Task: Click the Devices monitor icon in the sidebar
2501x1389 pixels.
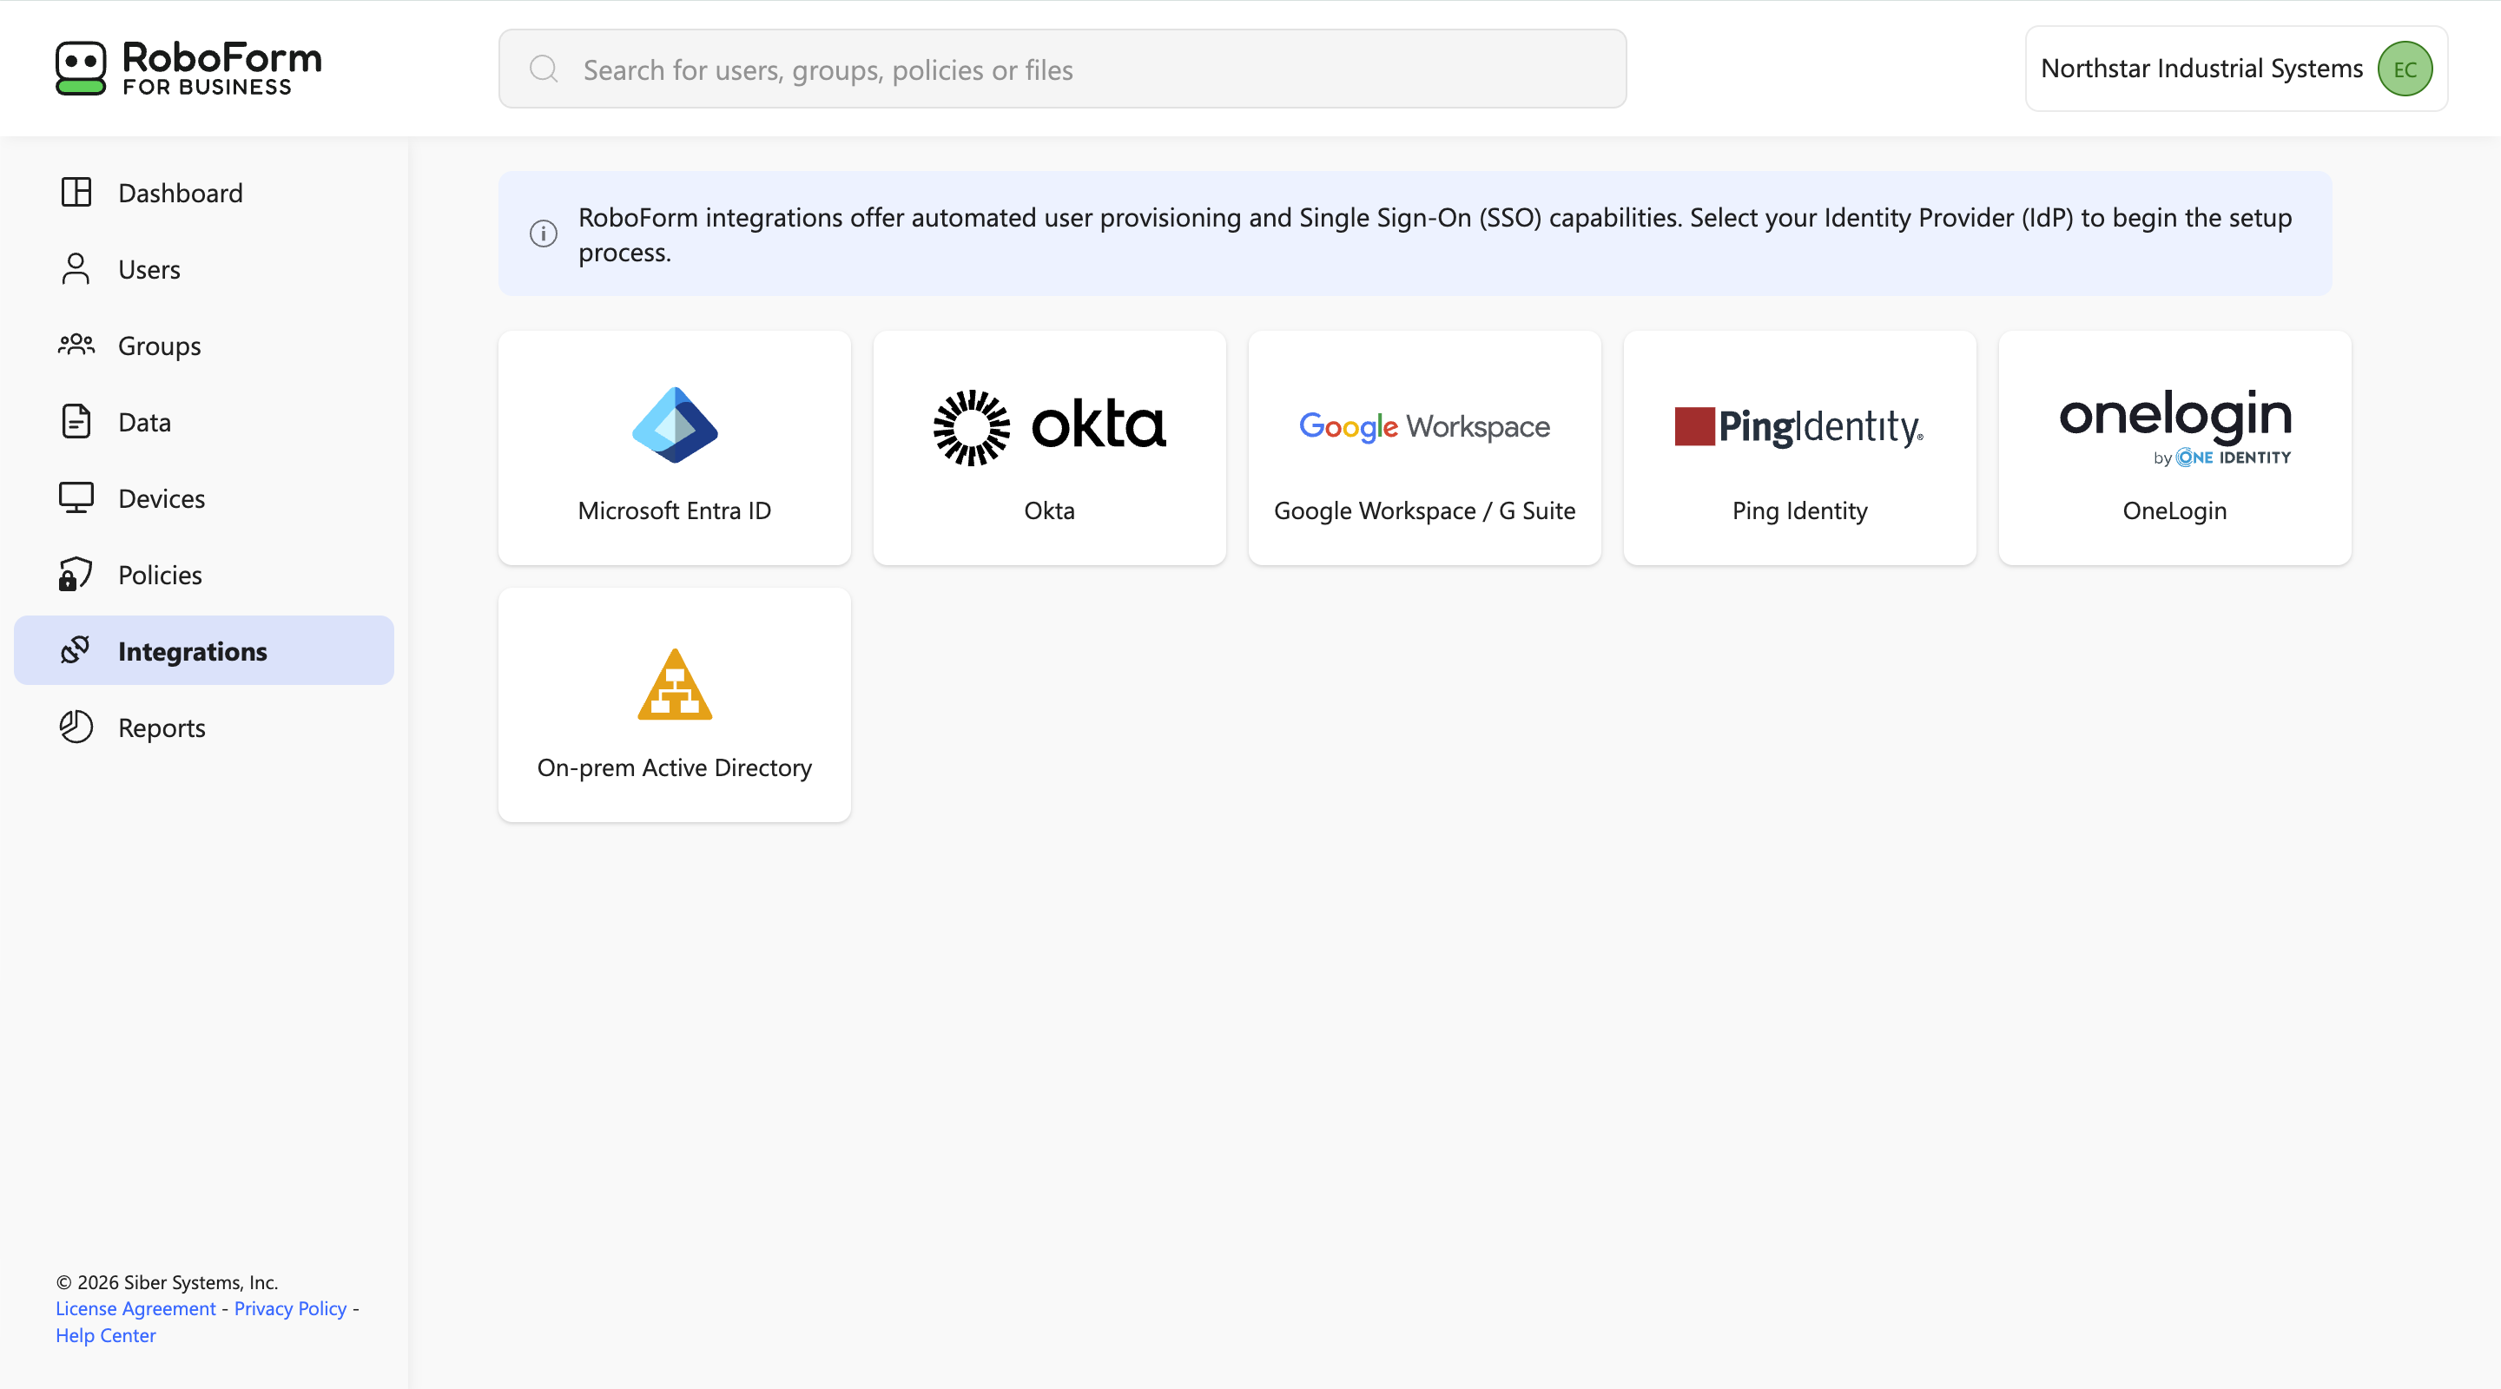Action: pos(76,498)
